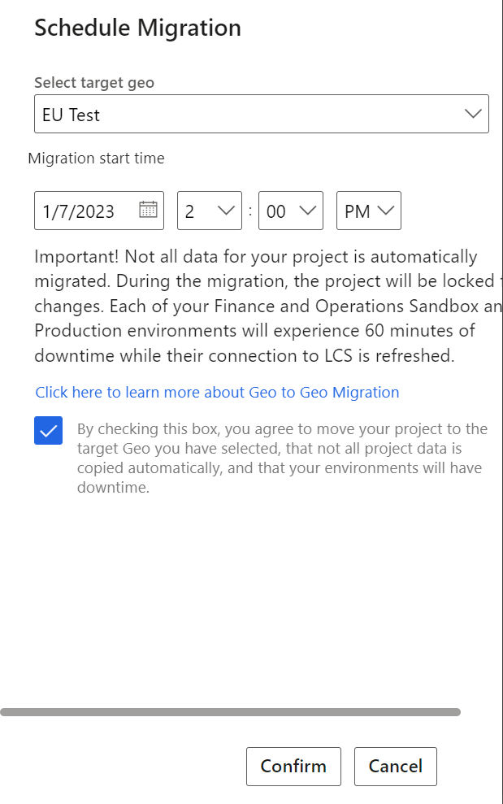Click the minute dropdown arrow

point(309,210)
